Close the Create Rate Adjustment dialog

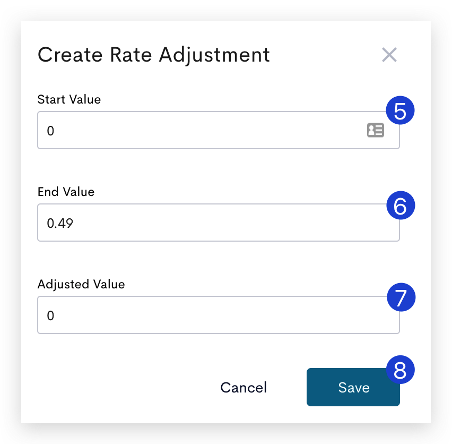389,55
